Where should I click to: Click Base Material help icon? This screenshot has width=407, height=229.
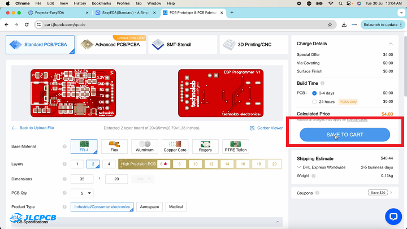point(64,146)
